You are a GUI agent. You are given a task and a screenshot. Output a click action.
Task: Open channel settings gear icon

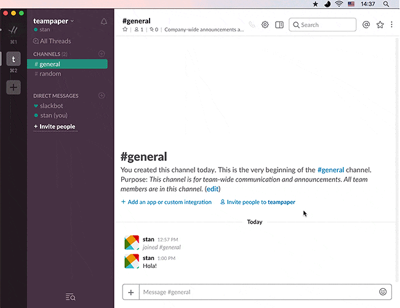click(265, 25)
